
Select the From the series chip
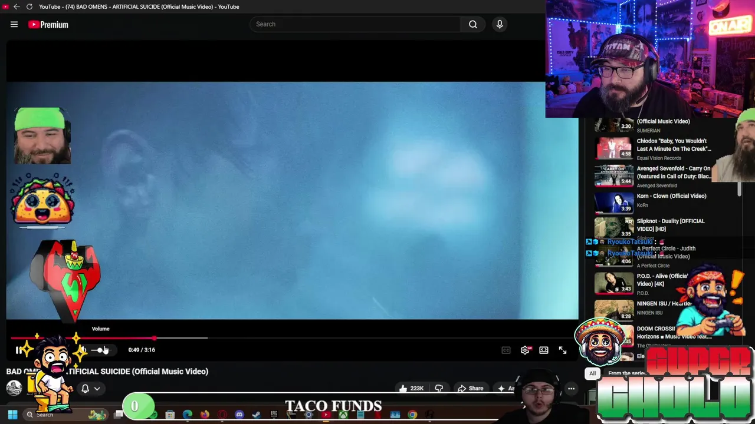626,373
